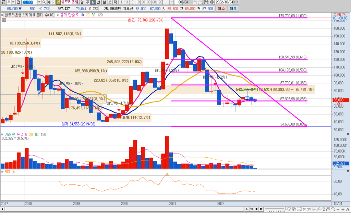The height and width of the screenshot is (213, 351).
Task: Open the dropdown after the 120 period button
Action: click(x=171, y=2)
